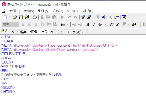Click the style sheet manager icon
146x103 pixels.
click(x=117, y=17)
